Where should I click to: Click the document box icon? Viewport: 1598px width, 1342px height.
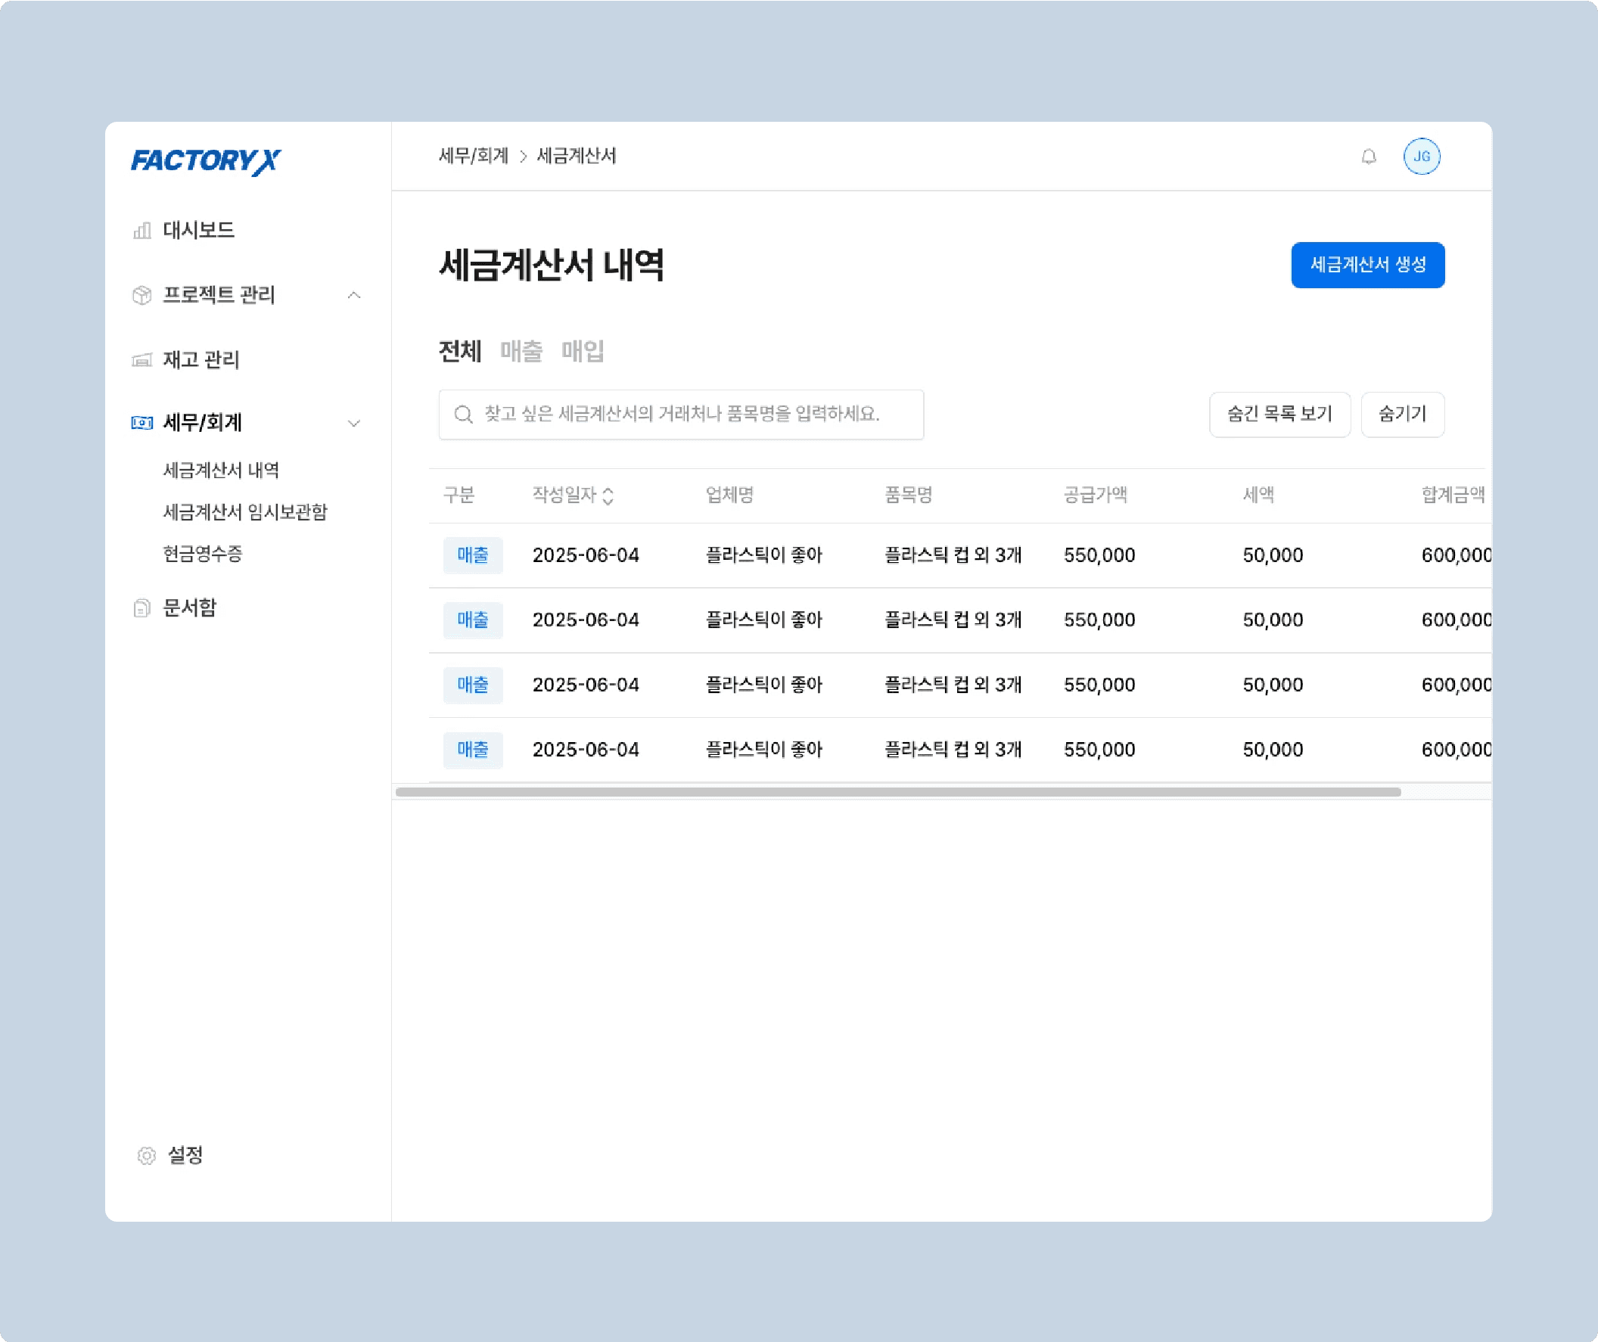pos(142,608)
